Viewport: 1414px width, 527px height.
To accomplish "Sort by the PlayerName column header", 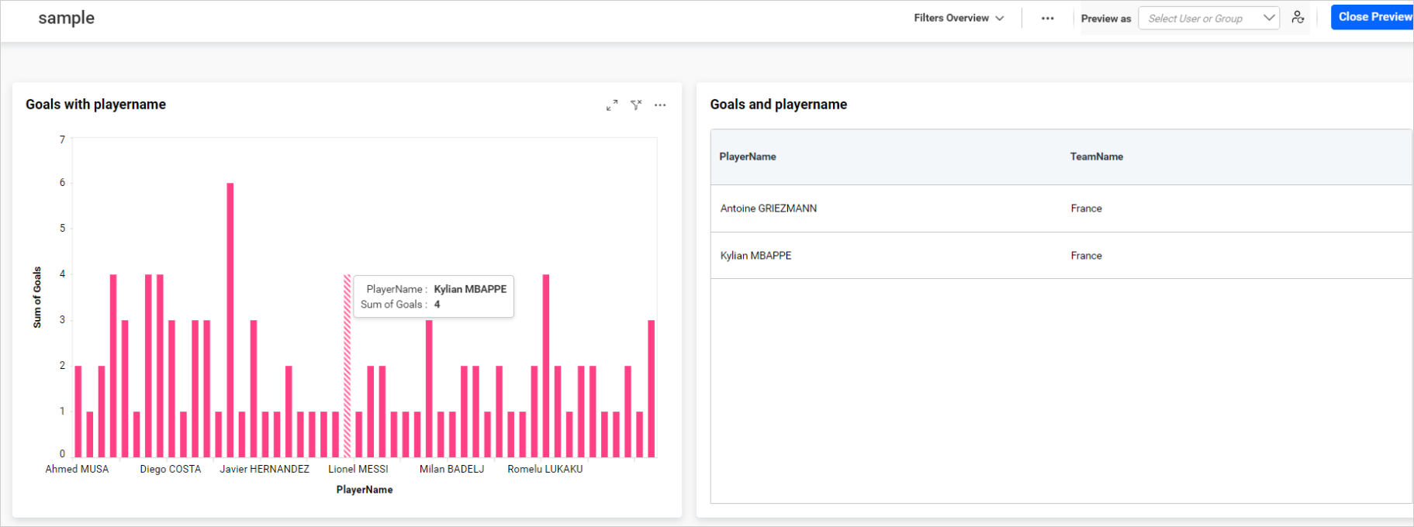I will click(x=748, y=157).
